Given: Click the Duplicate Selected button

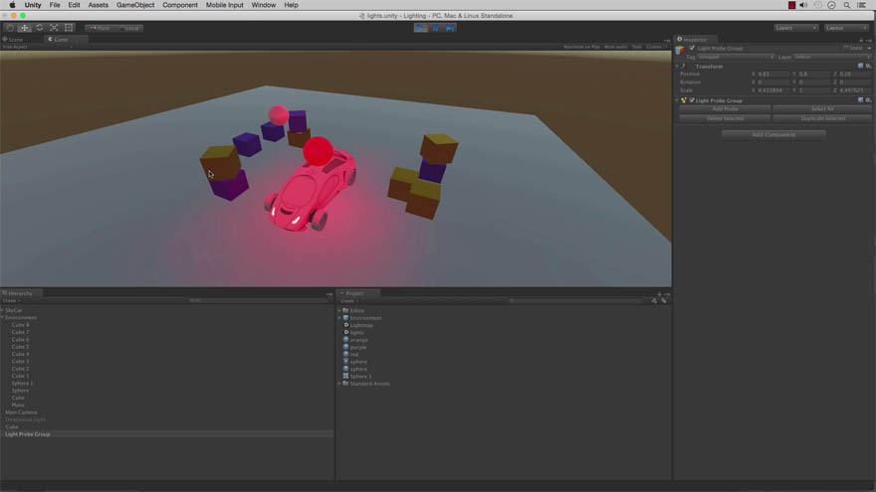Looking at the screenshot, I should point(822,118).
